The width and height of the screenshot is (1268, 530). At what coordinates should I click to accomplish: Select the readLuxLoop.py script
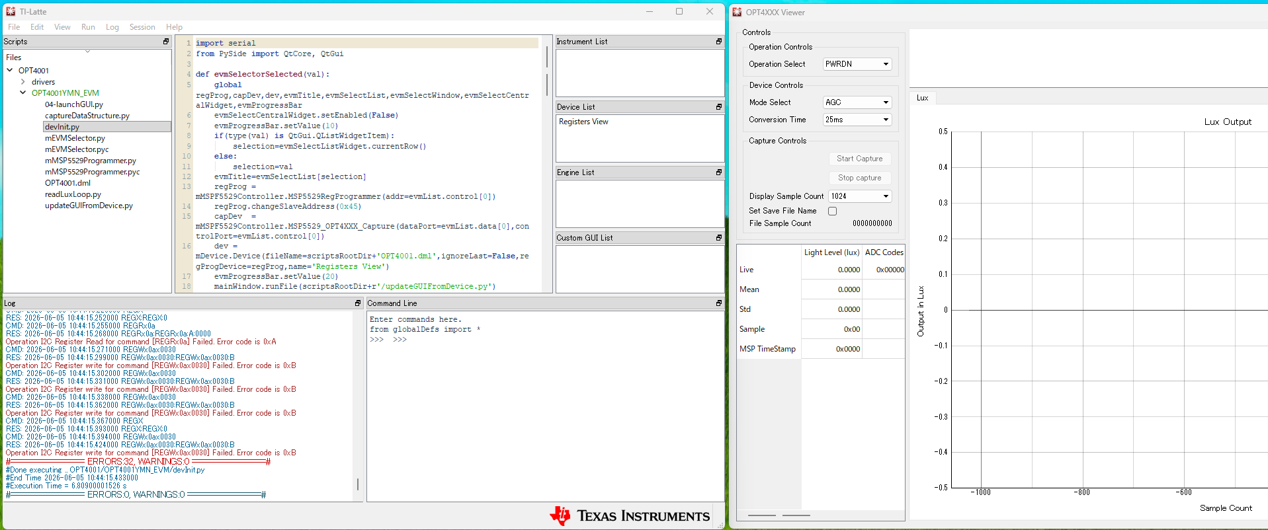(73, 194)
